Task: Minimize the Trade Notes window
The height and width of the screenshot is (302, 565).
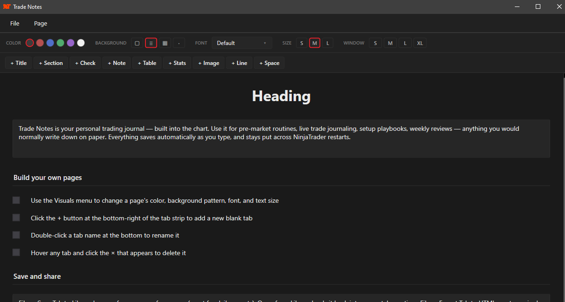Action: [x=518, y=6]
